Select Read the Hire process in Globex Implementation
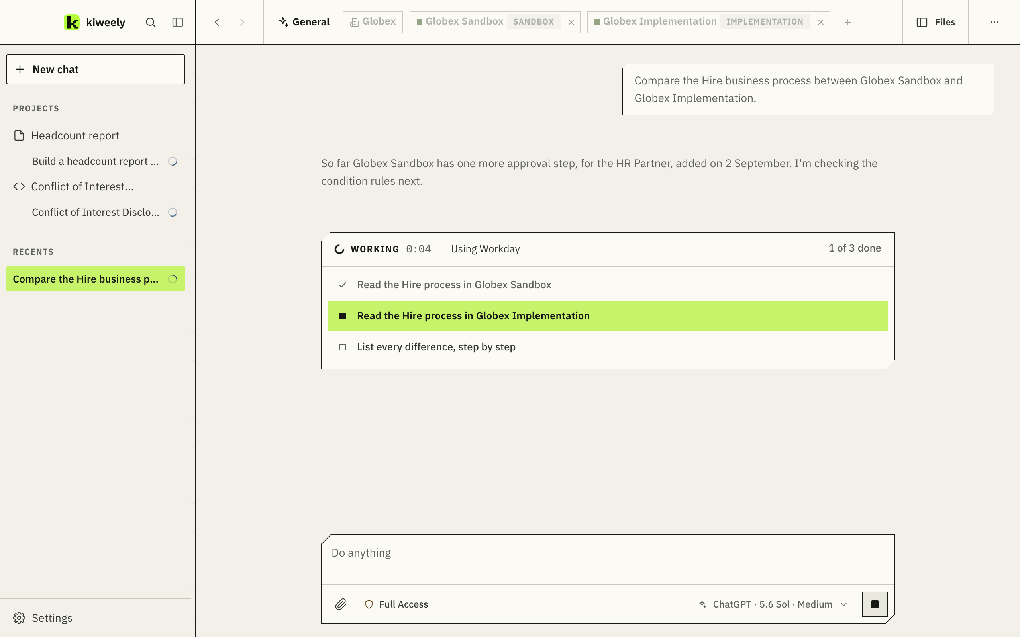Screen dimensions: 1020x637 [x=608, y=316]
